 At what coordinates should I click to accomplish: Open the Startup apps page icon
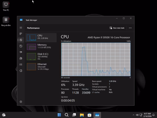[x=21, y=52]
